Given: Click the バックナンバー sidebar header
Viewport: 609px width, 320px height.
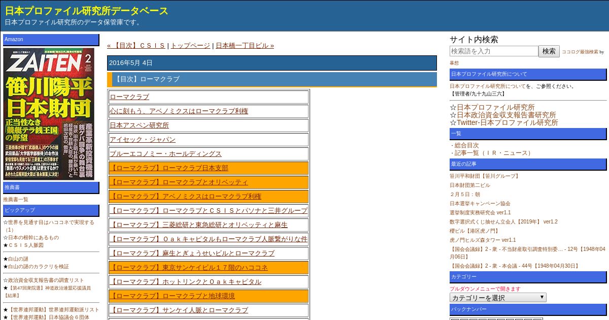Looking at the screenshot, I should click(x=528, y=310).
